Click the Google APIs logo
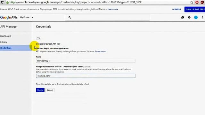The image size is (205, 115). tap(9, 17)
